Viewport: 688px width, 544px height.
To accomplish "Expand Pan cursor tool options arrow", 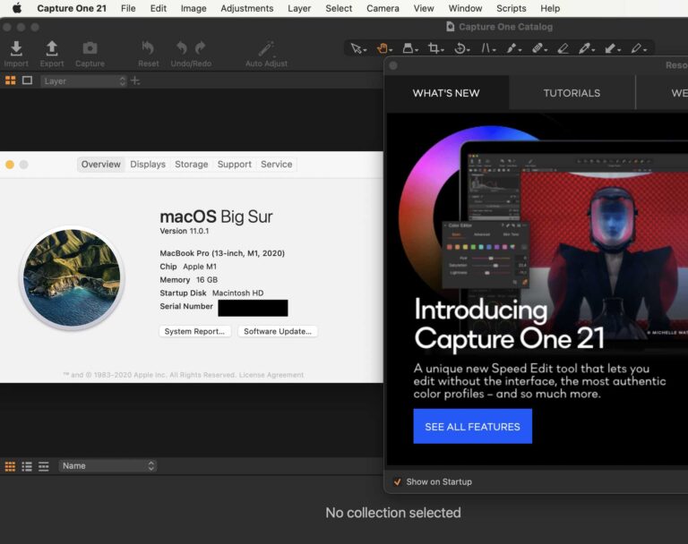I will pyautogui.click(x=391, y=50).
